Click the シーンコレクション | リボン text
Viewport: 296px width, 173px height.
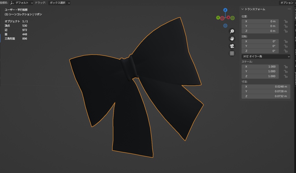click(x=25, y=14)
